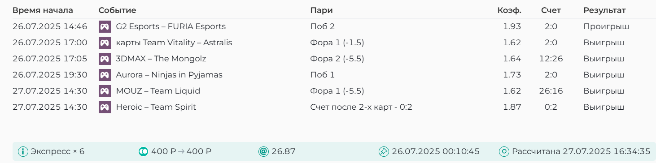
Task: Click the info icon next to Экспресс × 6
Action: pyautogui.click(x=23, y=151)
